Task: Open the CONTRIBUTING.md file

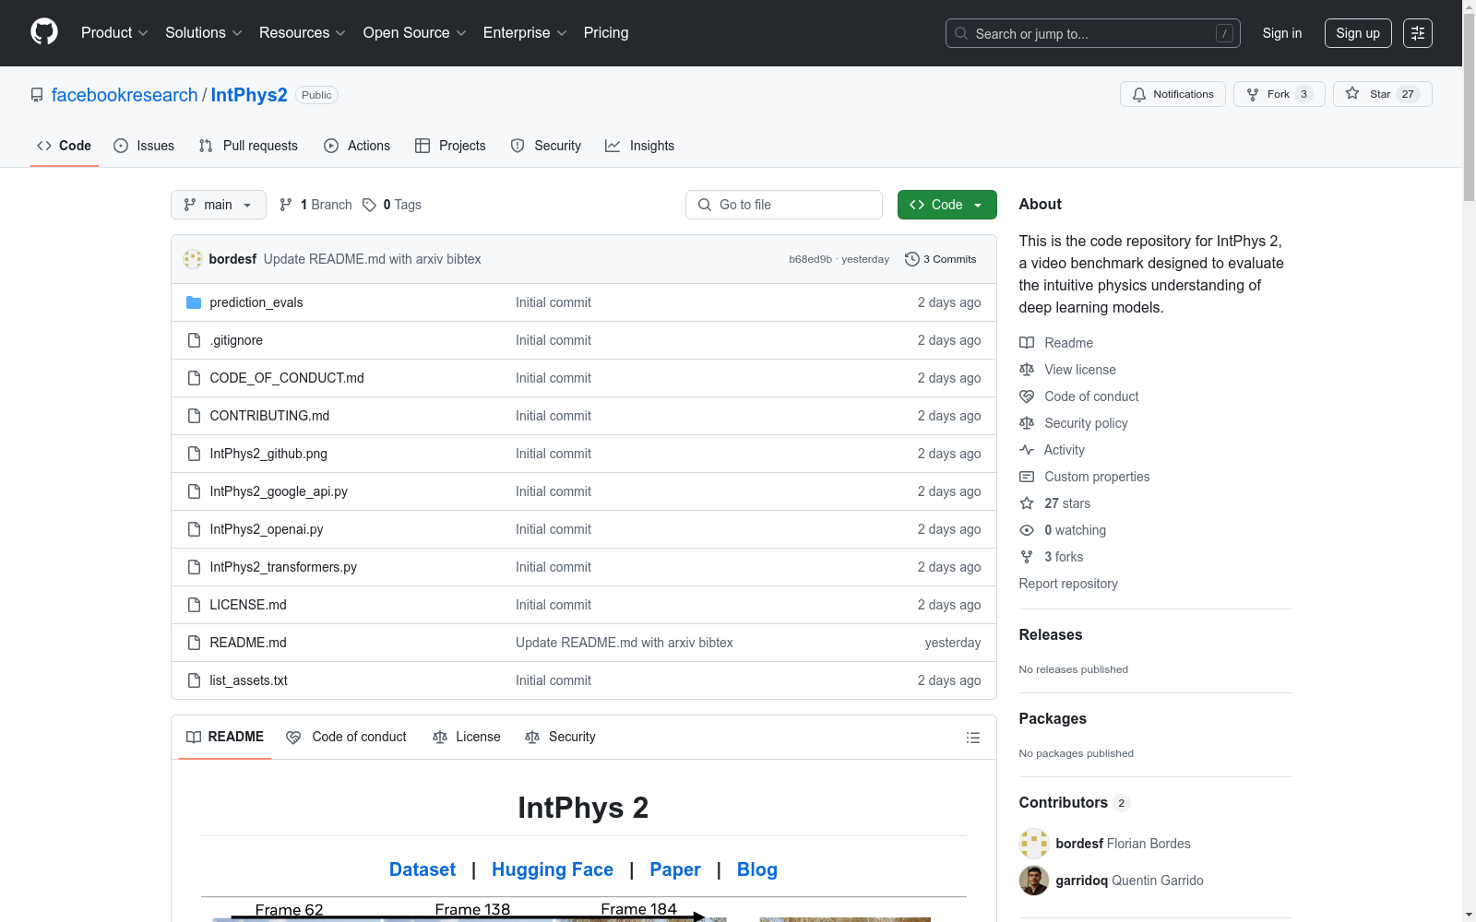Action: click(x=269, y=416)
